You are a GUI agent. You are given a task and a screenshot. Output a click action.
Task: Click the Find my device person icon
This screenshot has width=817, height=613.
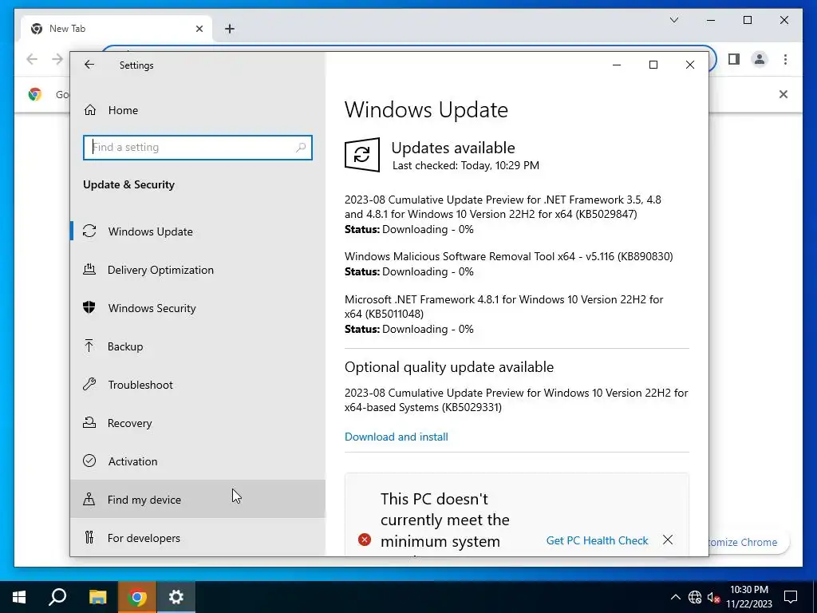click(x=89, y=500)
